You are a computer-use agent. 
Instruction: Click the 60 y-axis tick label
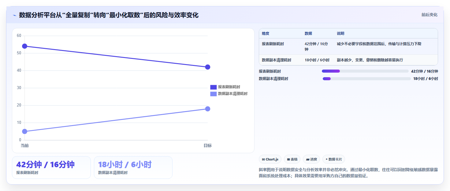19,36
